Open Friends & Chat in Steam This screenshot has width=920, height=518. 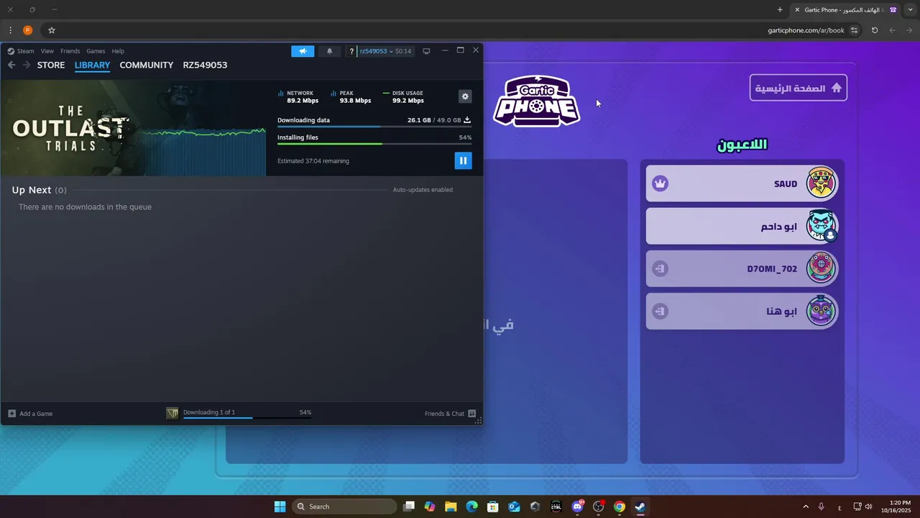[x=450, y=414]
